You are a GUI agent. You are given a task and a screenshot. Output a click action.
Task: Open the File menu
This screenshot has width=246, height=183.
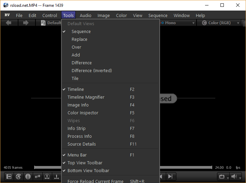click(19, 16)
